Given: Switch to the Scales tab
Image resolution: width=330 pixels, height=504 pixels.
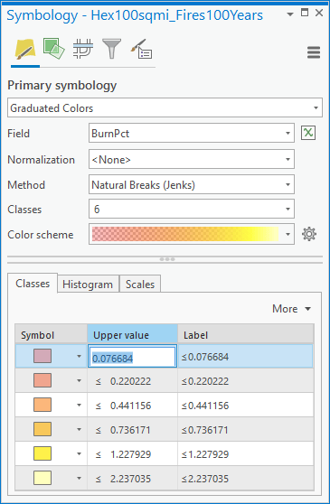Looking at the screenshot, I should tap(140, 285).
